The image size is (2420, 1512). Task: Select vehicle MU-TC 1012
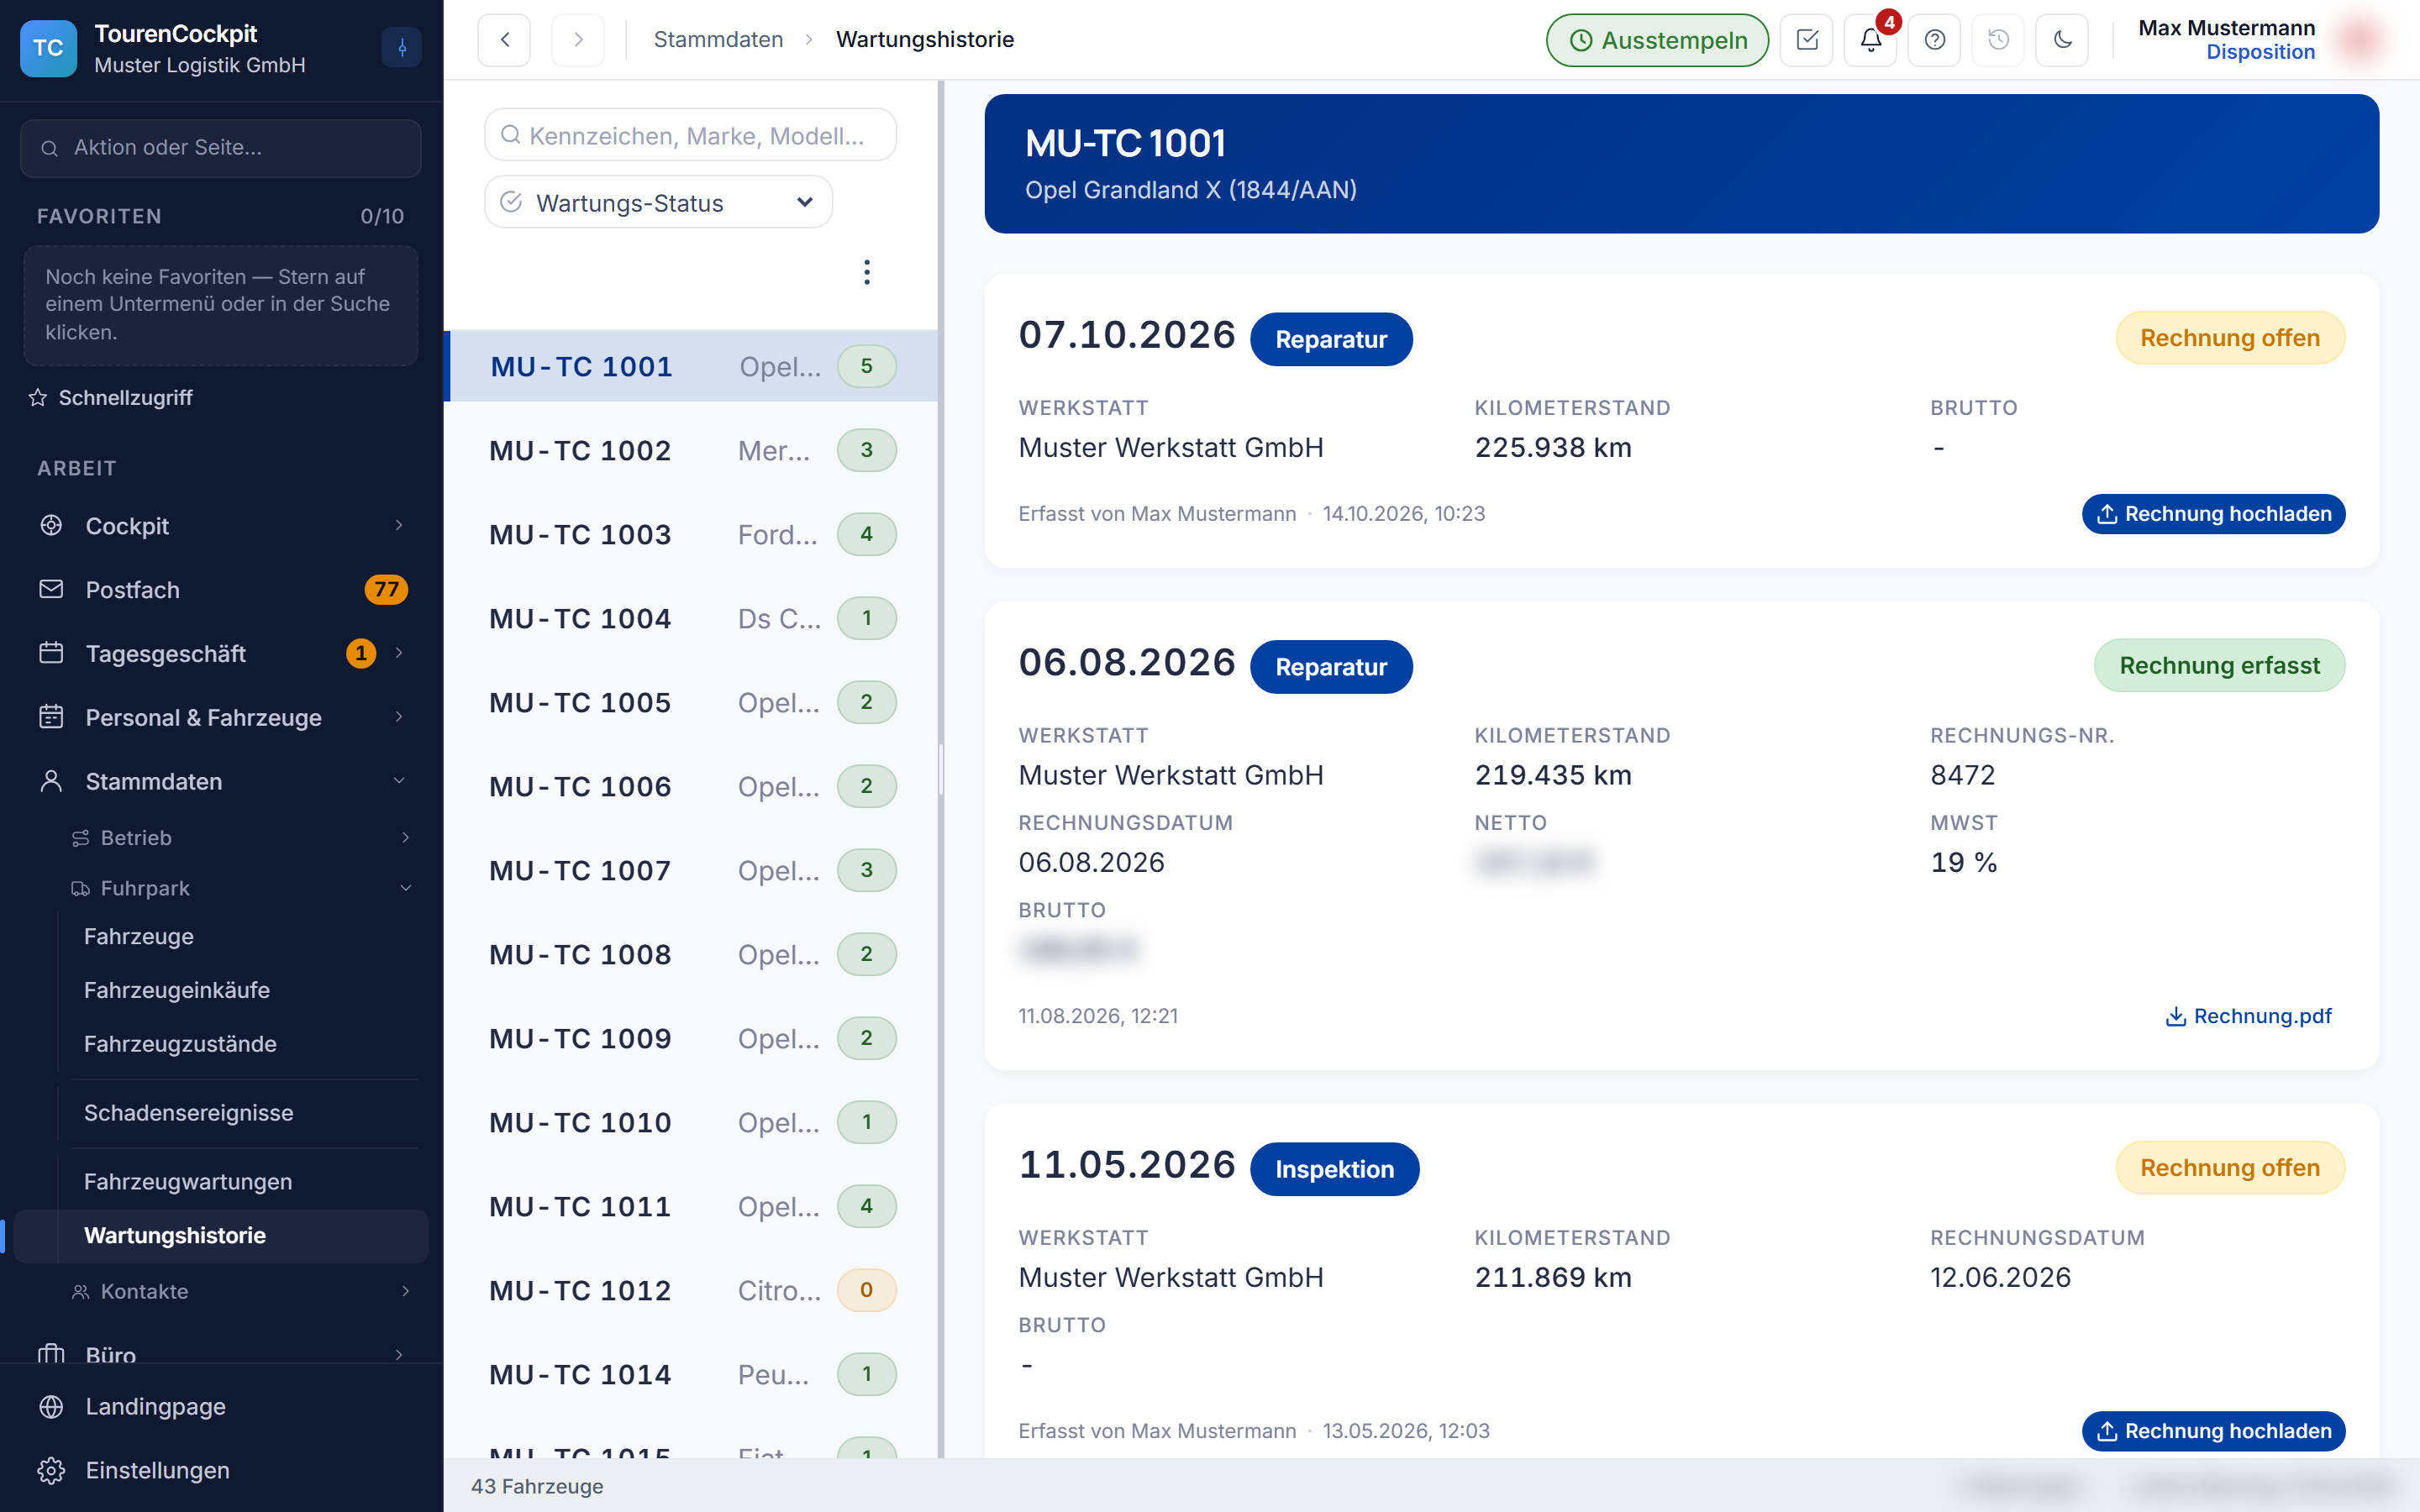(x=691, y=1291)
